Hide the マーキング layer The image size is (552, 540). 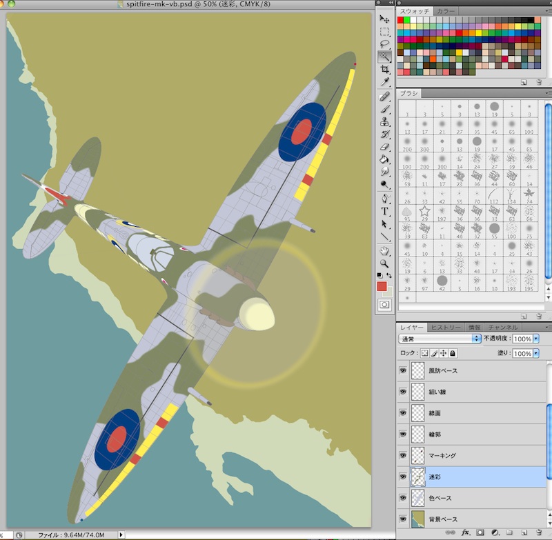pos(403,455)
